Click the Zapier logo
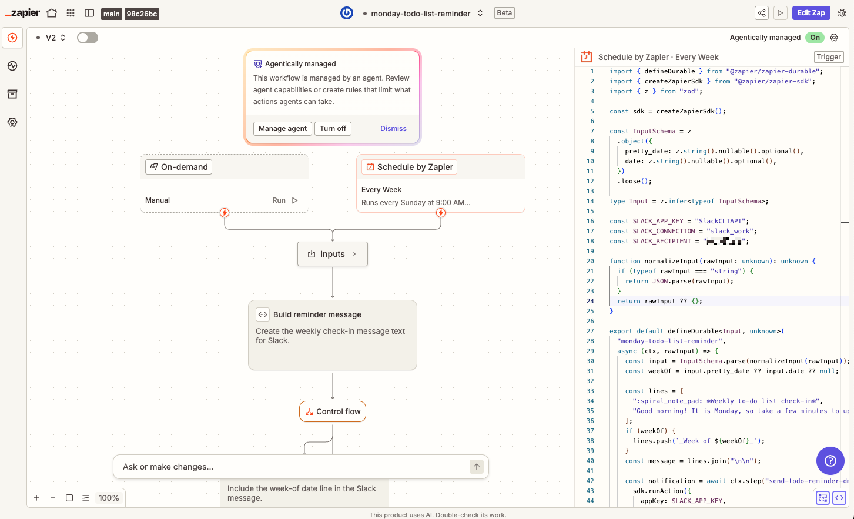The image size is (854, 519). [22, 13]
